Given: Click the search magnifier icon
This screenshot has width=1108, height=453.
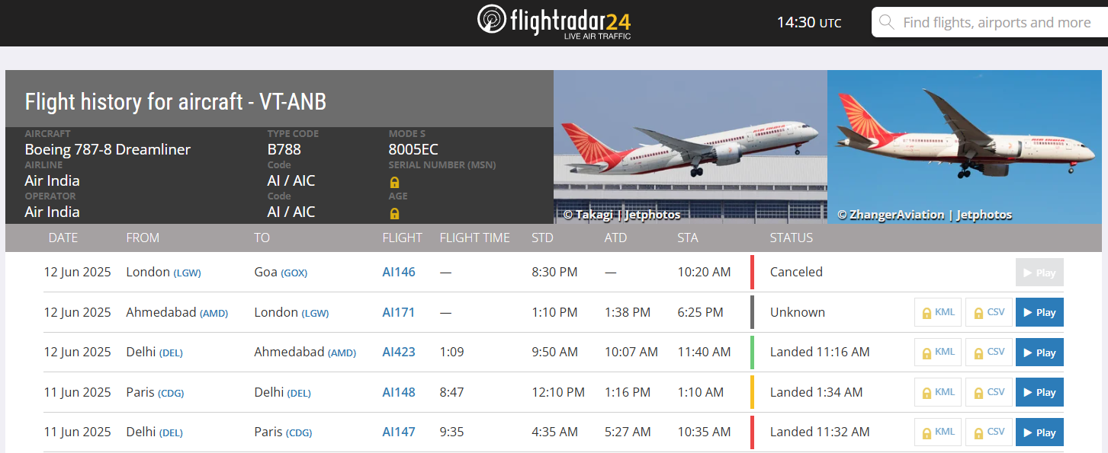Looking at the screenshot, I should tap(886, 22).
